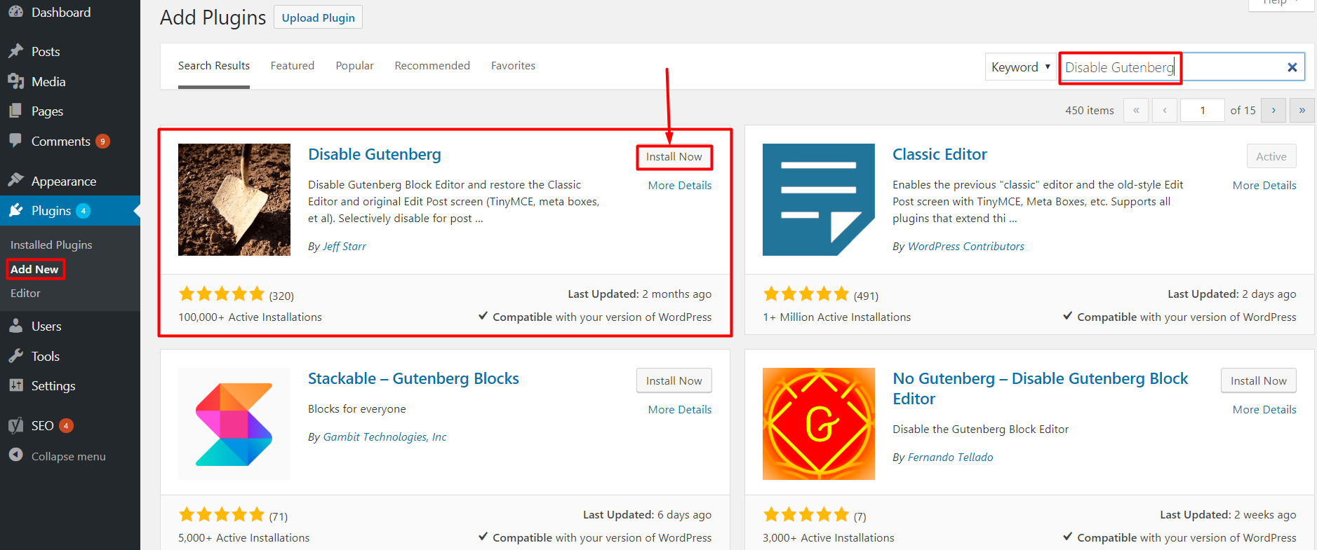View More Details for Disable Gutenberg

(680, 185)
